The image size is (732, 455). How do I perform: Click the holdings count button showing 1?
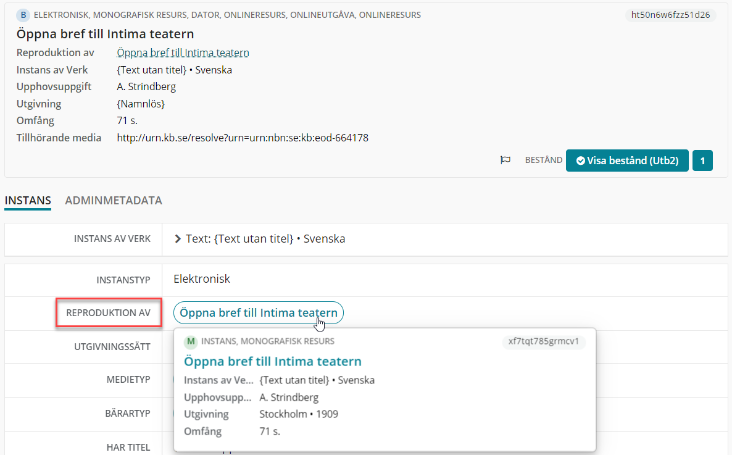pyautogui.click(x=702, y=161)
